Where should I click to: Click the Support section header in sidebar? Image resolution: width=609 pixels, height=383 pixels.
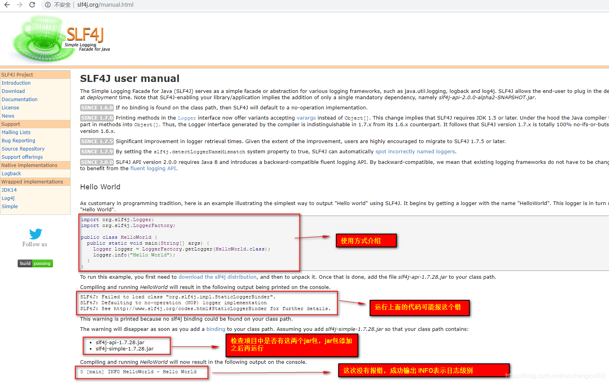[x=35, y=124]
